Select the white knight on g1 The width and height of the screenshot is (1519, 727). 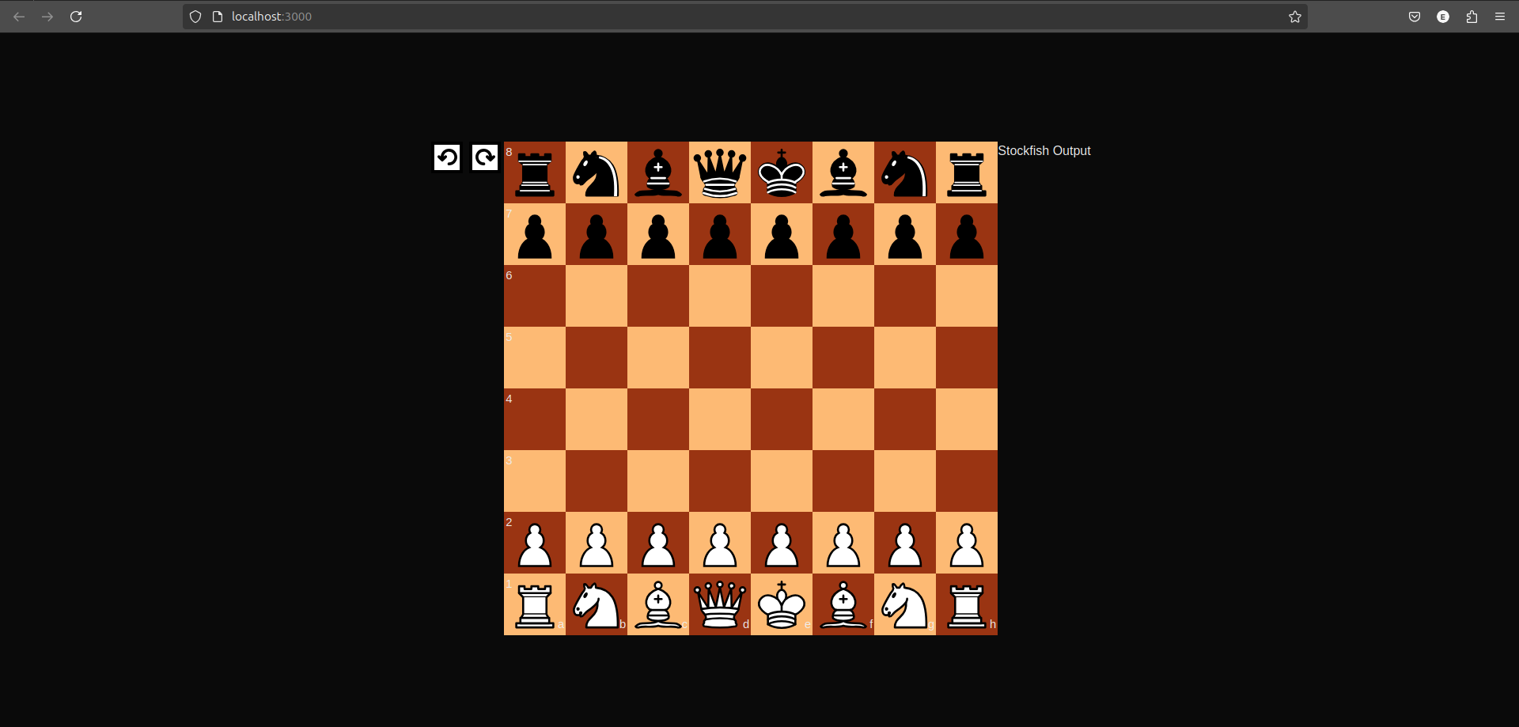(905, 605)
